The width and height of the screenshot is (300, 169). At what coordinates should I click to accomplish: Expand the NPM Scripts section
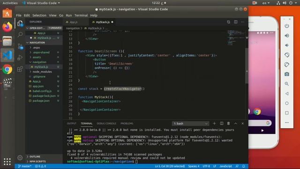44,161
